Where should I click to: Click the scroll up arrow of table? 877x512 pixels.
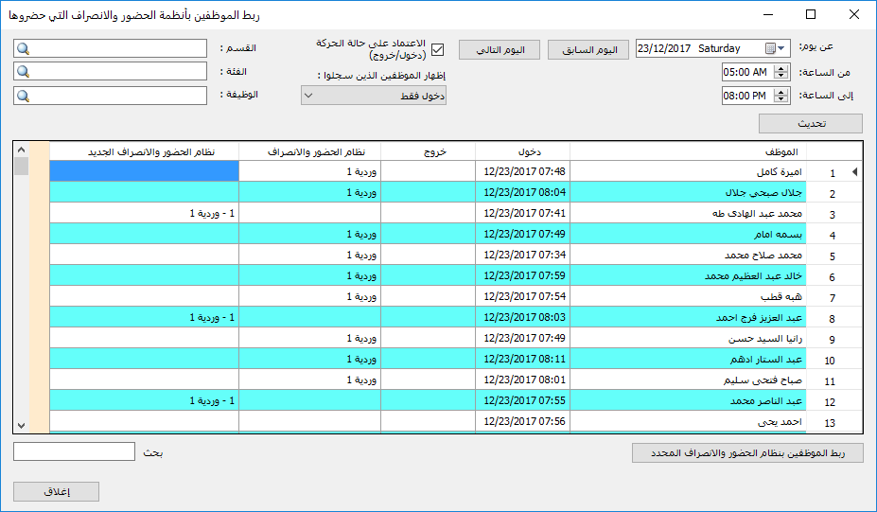tap(21, 150)
